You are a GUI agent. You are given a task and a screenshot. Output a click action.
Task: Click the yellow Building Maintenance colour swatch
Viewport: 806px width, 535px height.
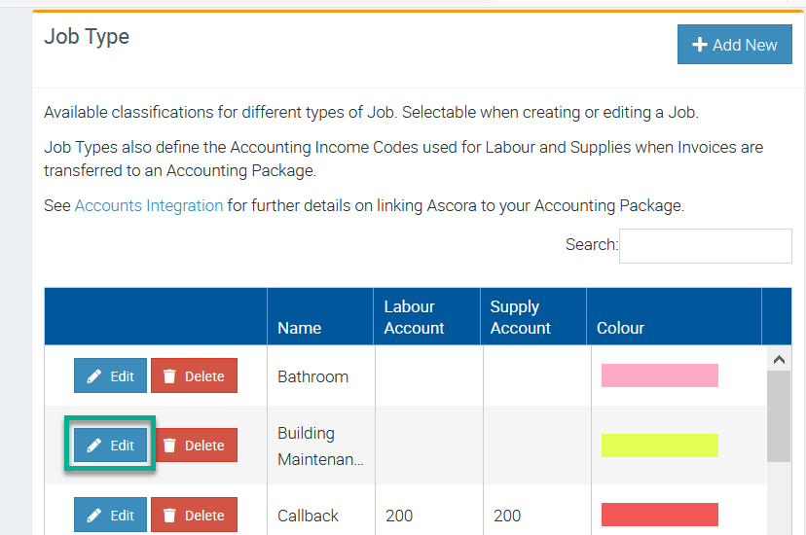point(659,446)
